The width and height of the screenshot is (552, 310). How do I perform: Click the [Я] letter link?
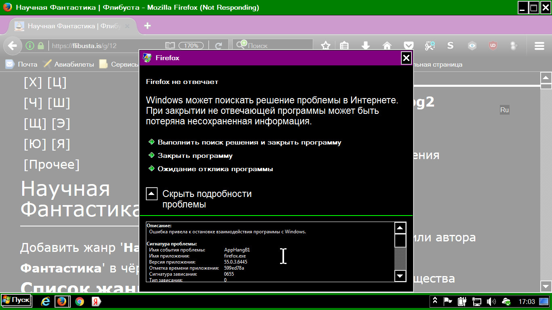[61, 144]
